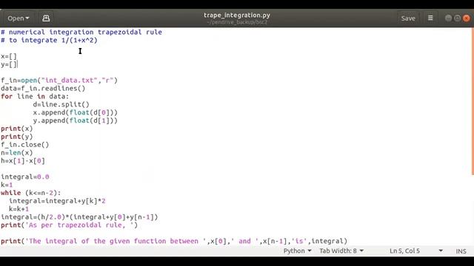Click the y.append(float(d[1])) line
Viewport: 474px width, 266px height.
click(x=76, y=120)
